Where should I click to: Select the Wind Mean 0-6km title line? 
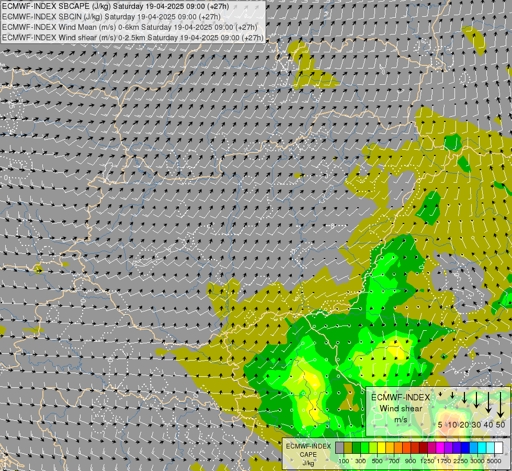point(130,27)
